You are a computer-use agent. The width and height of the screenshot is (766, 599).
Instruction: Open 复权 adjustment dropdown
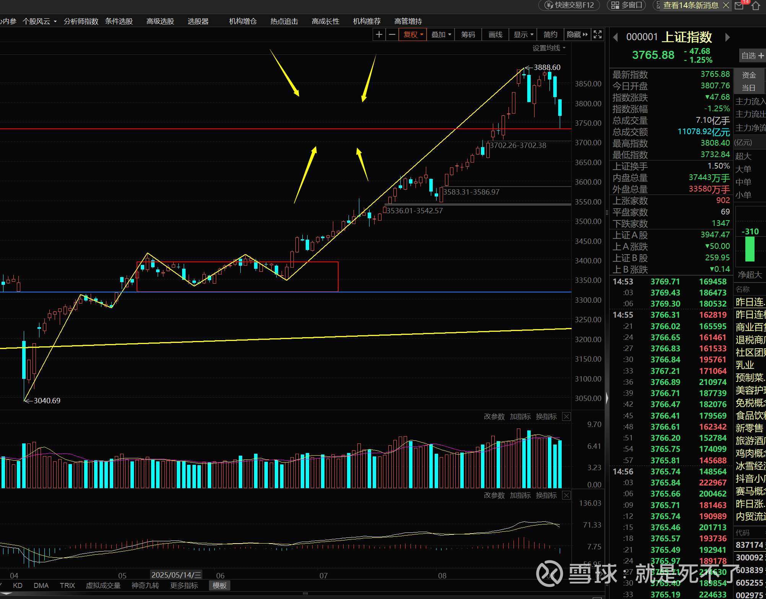413,35
